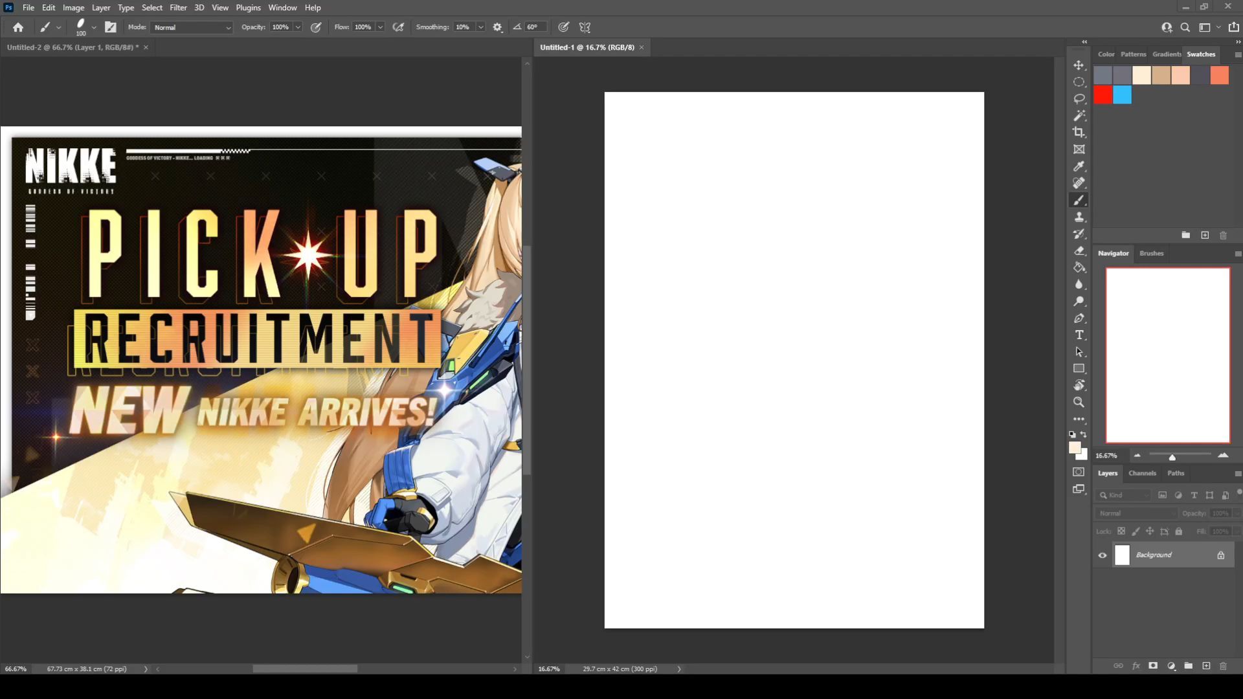Image resolution: width=1243 pixels, height=699 pixels.
Task: Add a layer mask
Action: (x=1153, y=666)
